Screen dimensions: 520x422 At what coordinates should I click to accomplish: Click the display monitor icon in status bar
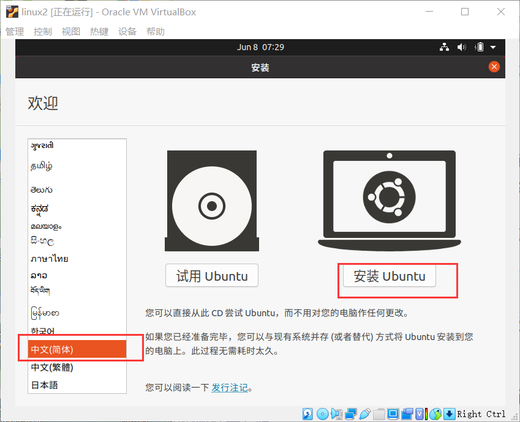[393, 414]
